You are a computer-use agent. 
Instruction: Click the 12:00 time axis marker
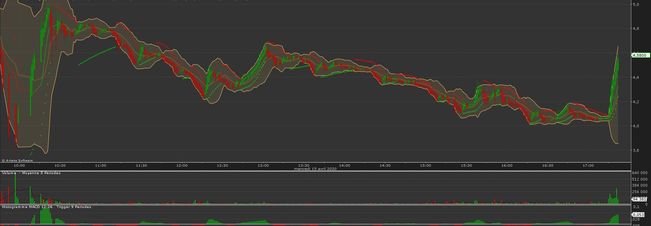click(x=182, y=166)
